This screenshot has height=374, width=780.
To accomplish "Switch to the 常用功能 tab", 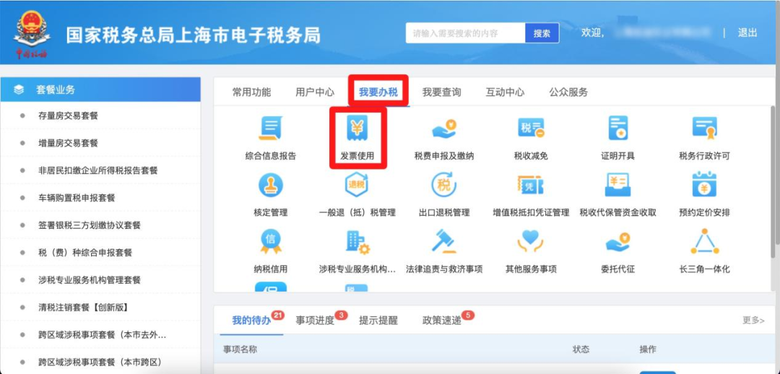I will tap(252, 92).
